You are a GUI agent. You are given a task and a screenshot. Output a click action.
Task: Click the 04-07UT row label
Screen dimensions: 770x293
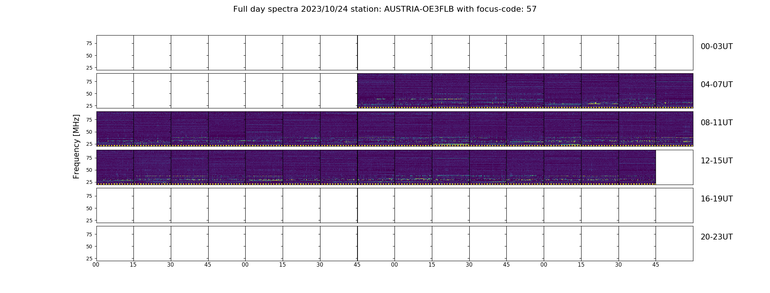716,85
